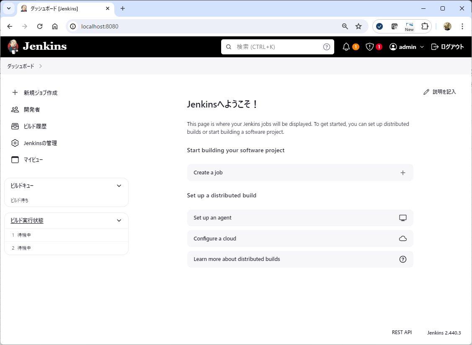This screenshot has height=345, width=472.
Task: Select the ダッシュボード [Jenkins] tab
Action: pos(66,9)
